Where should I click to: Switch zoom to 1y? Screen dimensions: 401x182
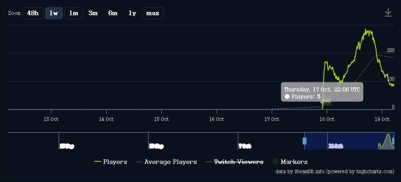click(132, 13)
